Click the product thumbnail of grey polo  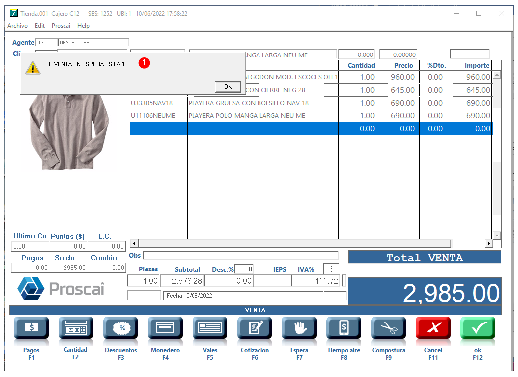(x=68, y=132)
